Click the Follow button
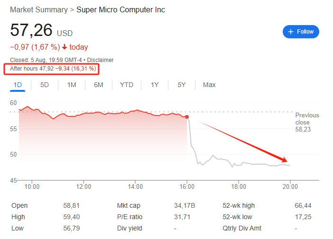Image resolution: width=333 pixels, height=239 pixels. pyautogui.click(x=301, y=32)
